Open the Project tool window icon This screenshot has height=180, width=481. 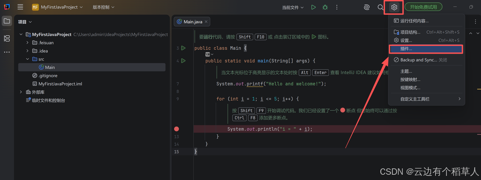(7, 21)
